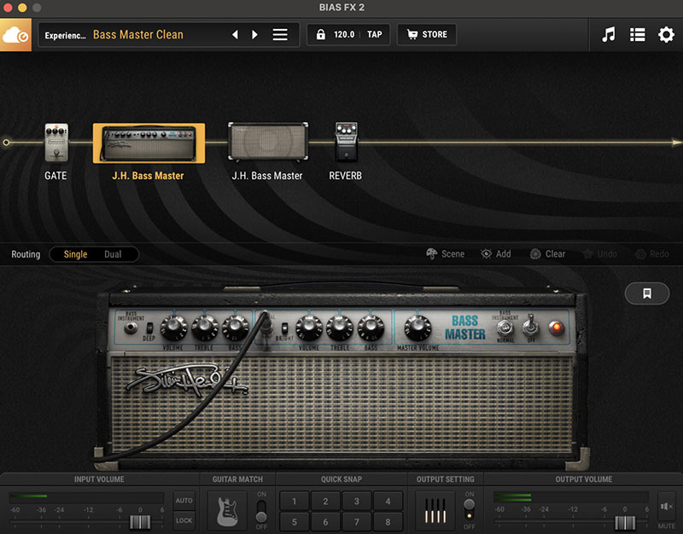Select Quick Snap slot 7
Screen dimensions: 683x534
357,522
